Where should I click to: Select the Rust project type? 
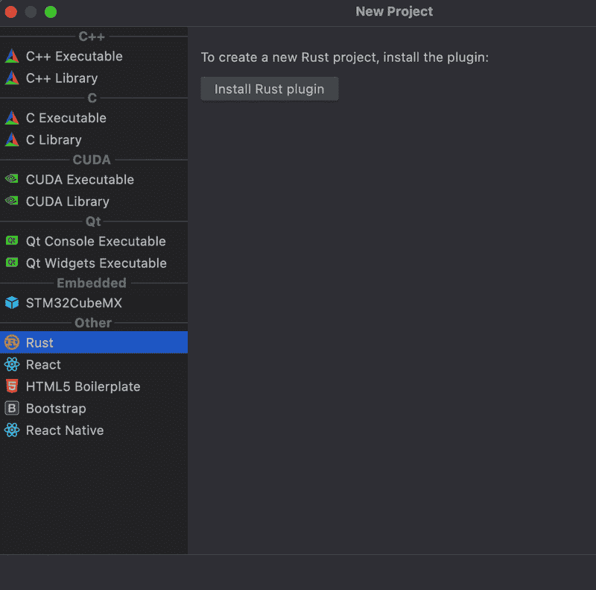coord(94,342)
